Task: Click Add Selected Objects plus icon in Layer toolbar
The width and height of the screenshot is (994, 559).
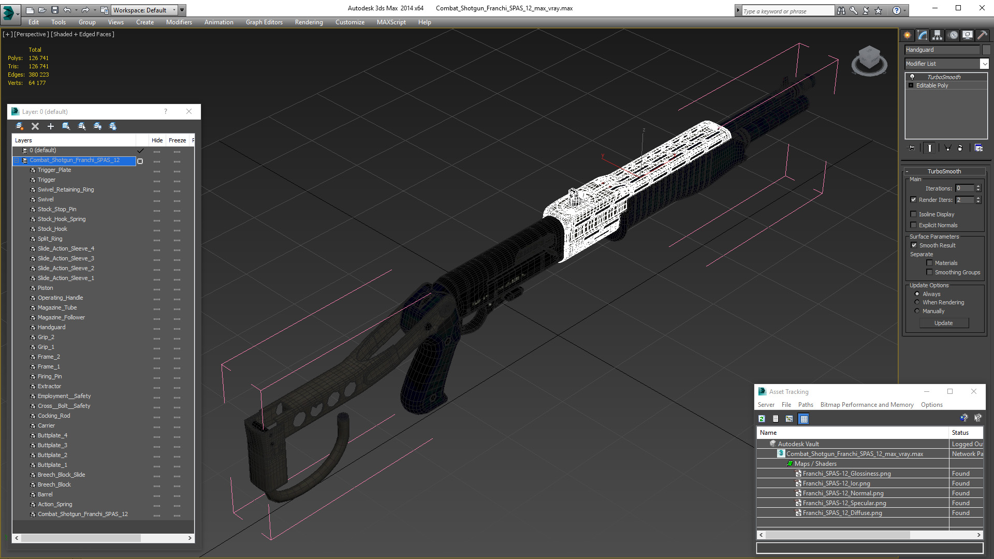Action: pyautogui.click(x=51, y=126)
